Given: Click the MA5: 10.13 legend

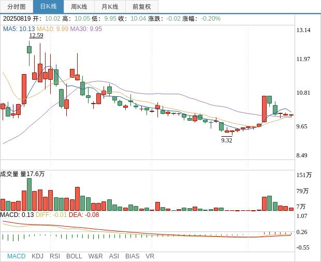Looking at the screenshot, I should point(19,29).
